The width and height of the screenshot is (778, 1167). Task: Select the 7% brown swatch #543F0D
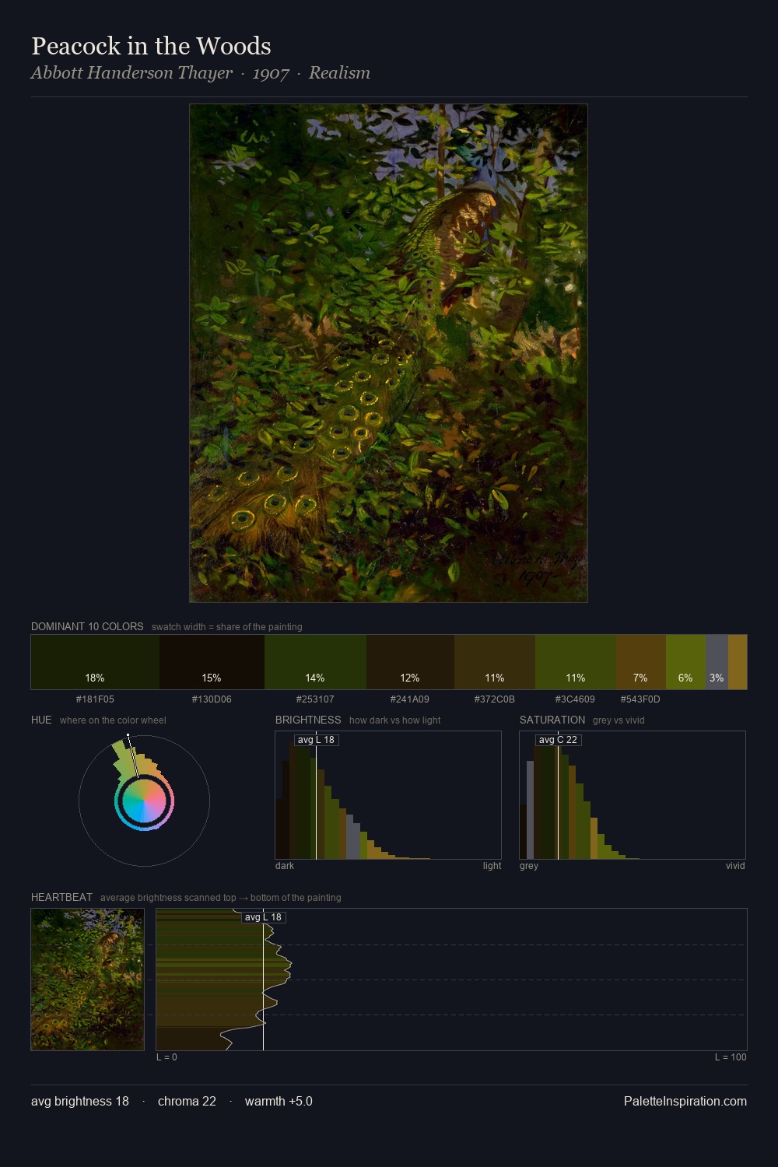(641, 662)
